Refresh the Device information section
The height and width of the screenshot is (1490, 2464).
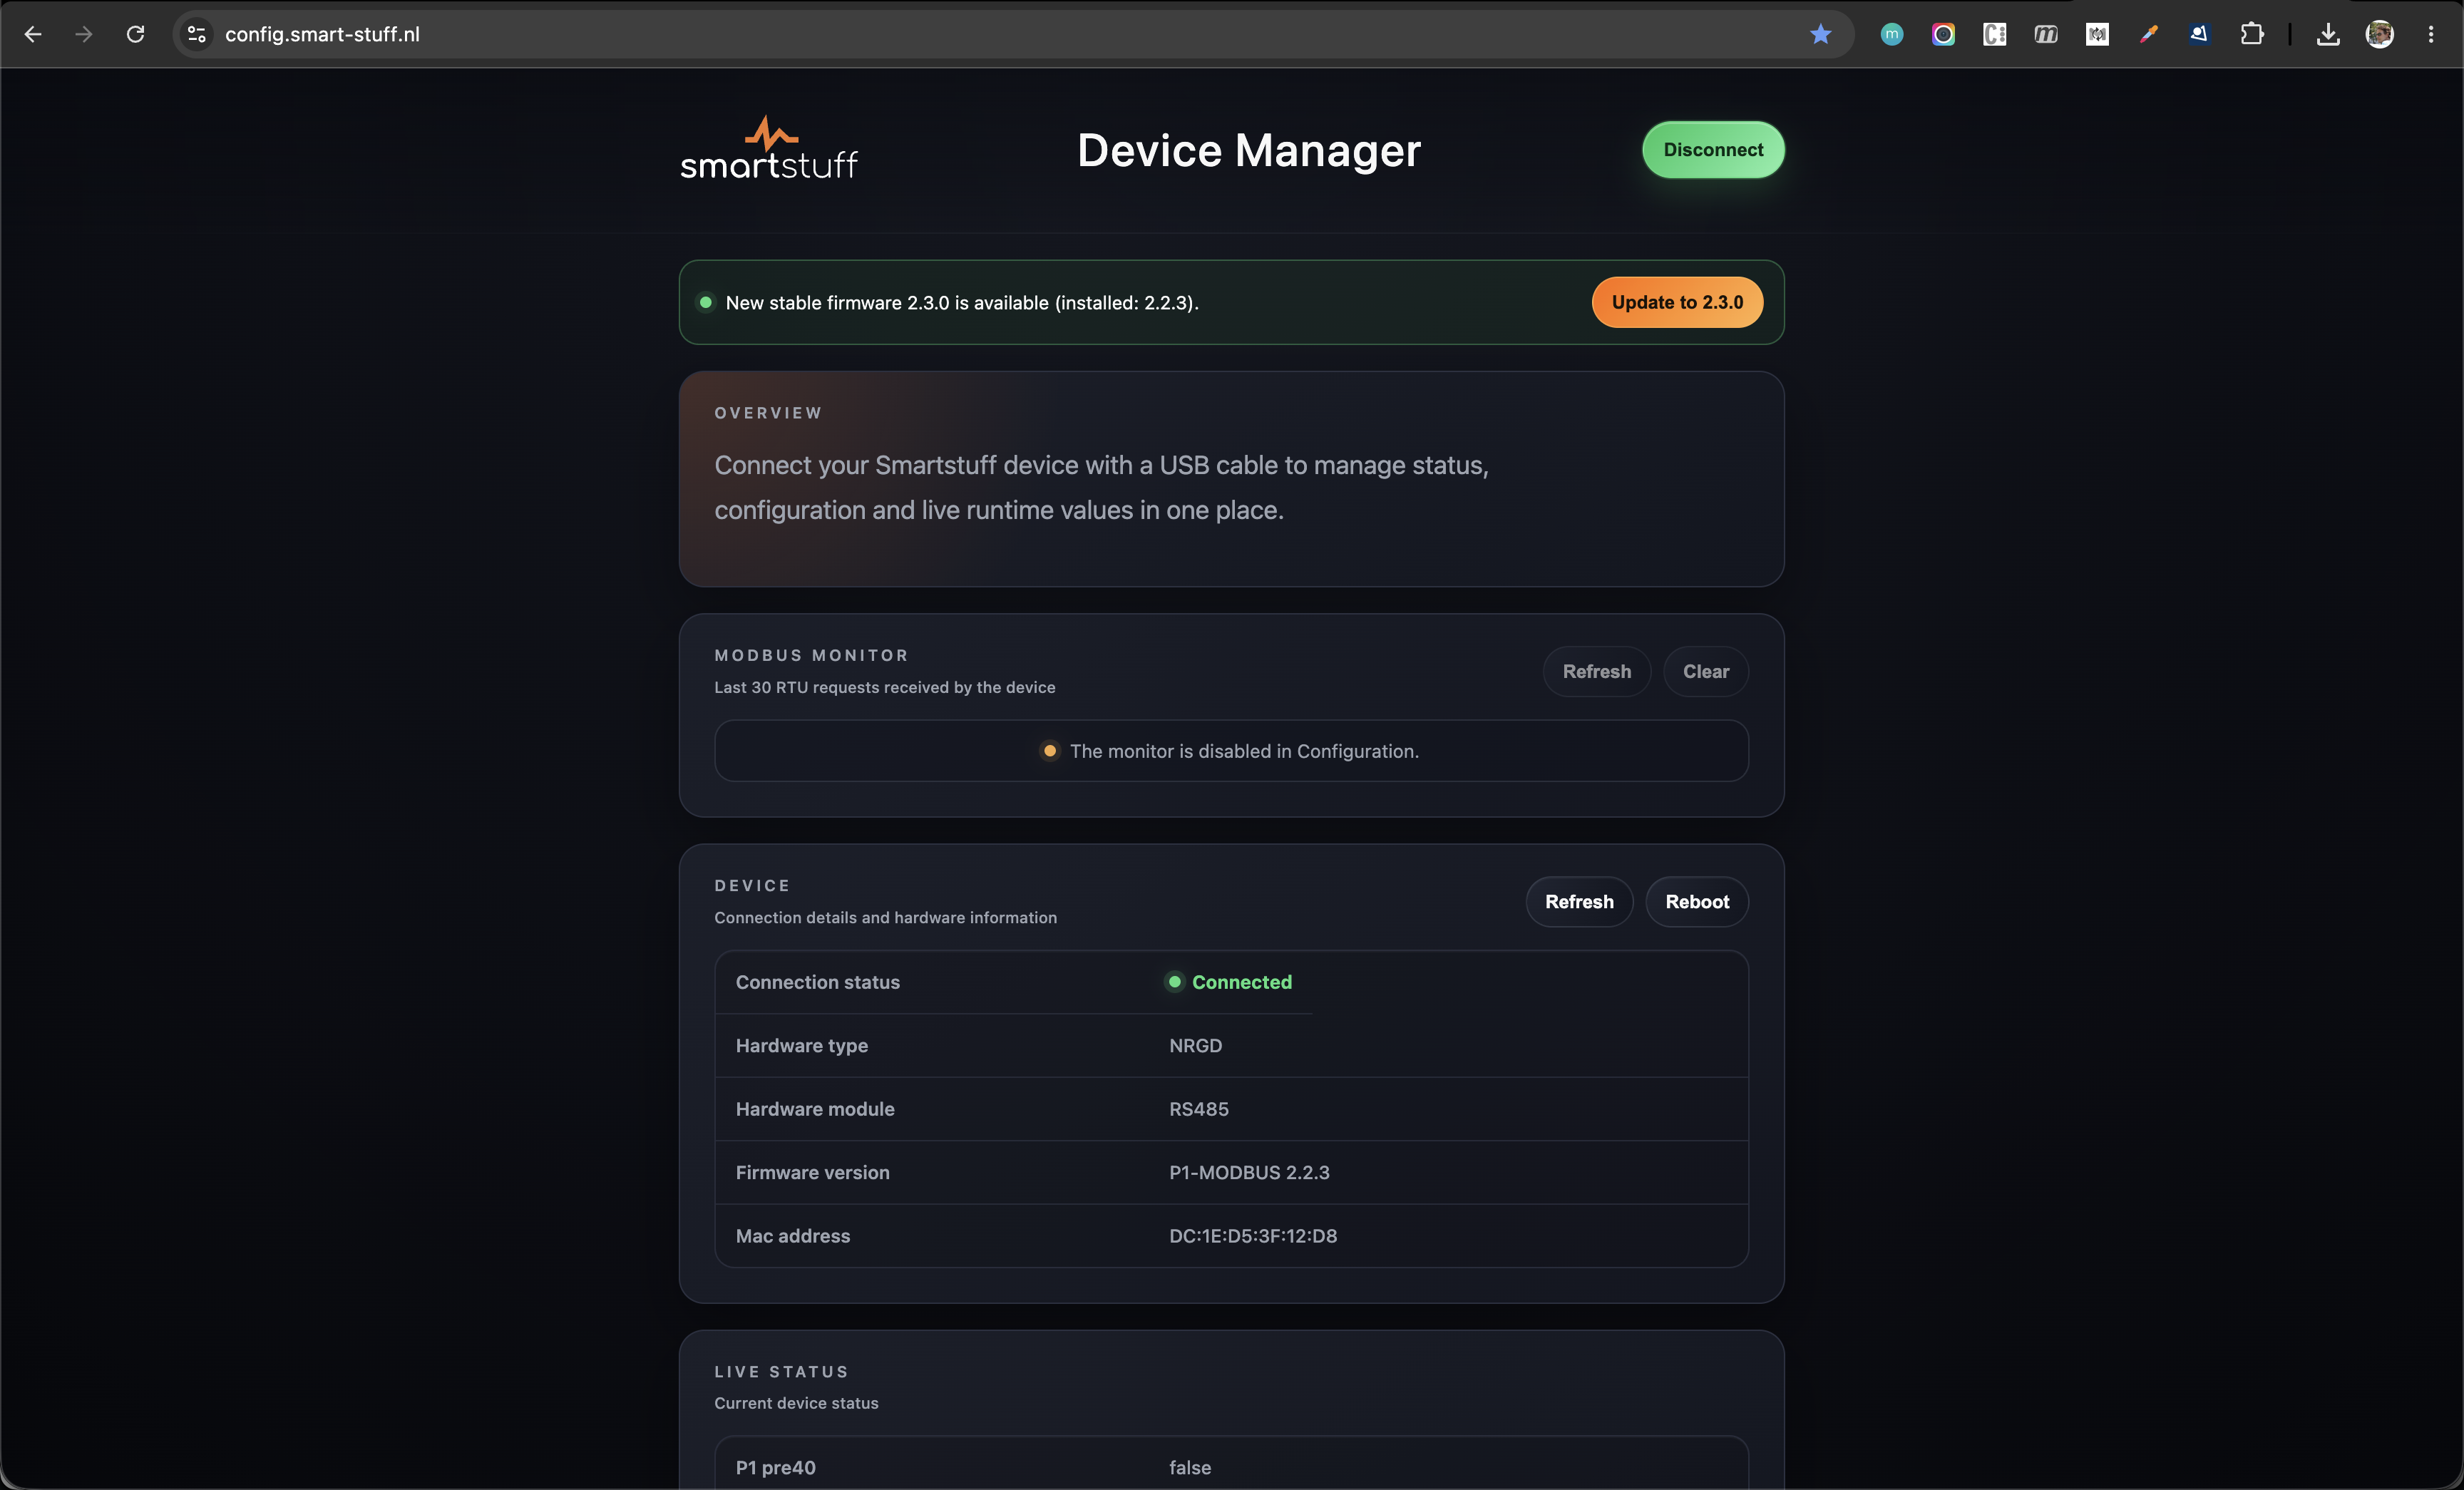click(1579, 902)
